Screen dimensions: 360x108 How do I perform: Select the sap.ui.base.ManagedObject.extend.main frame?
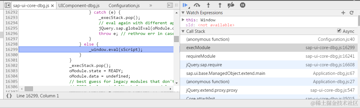click(x=269, y=73)
